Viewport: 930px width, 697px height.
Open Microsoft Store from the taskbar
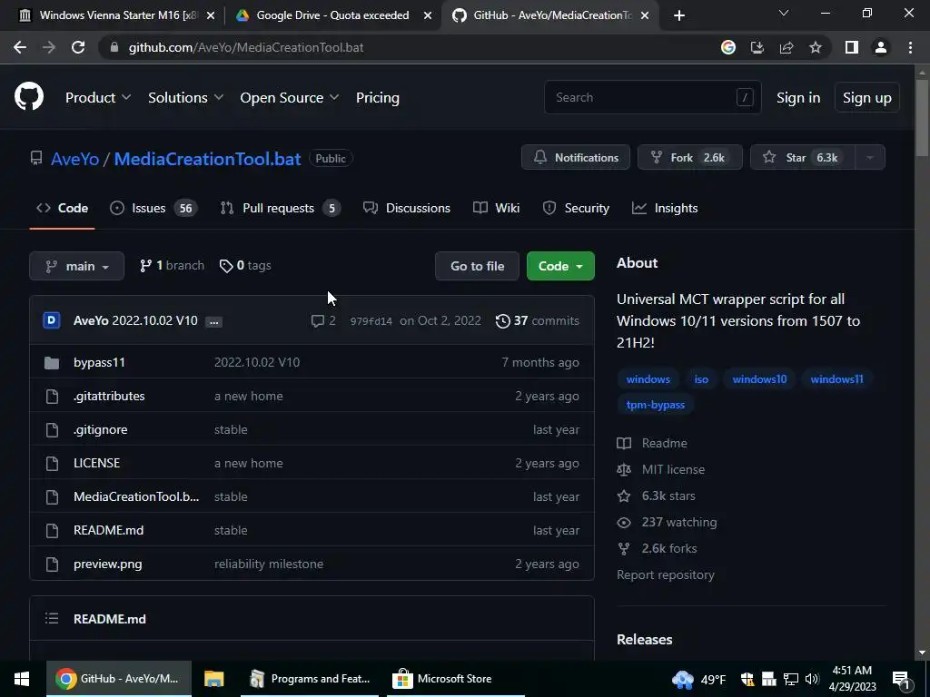click(x=456, y=679)
